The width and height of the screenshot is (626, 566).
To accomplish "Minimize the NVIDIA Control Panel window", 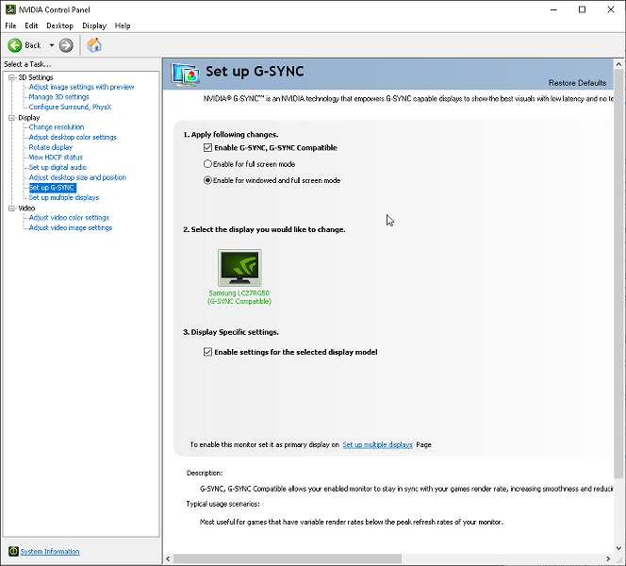I will click(x=553, y=9).
